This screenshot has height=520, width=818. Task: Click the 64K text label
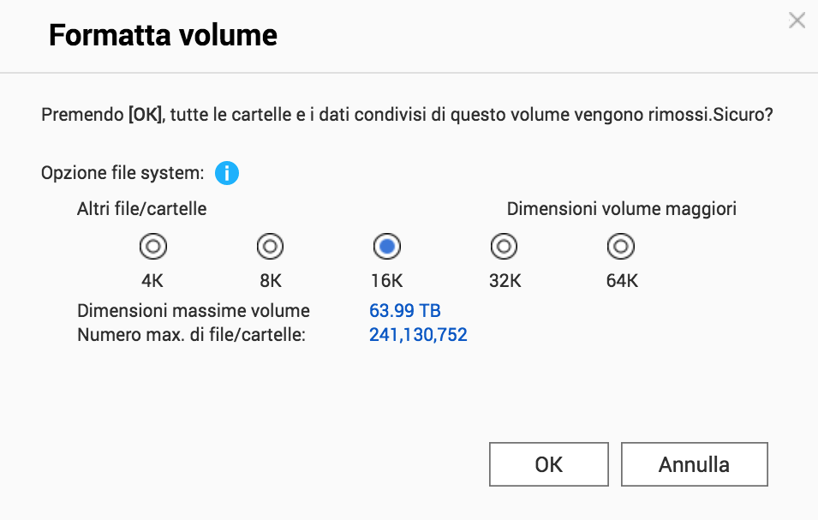point(620,280)
